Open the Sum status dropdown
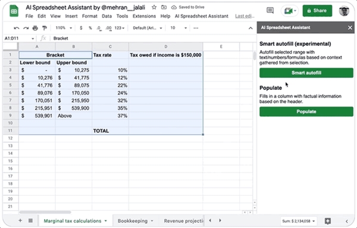Screen dimensions: 357x228 (299, 221)
